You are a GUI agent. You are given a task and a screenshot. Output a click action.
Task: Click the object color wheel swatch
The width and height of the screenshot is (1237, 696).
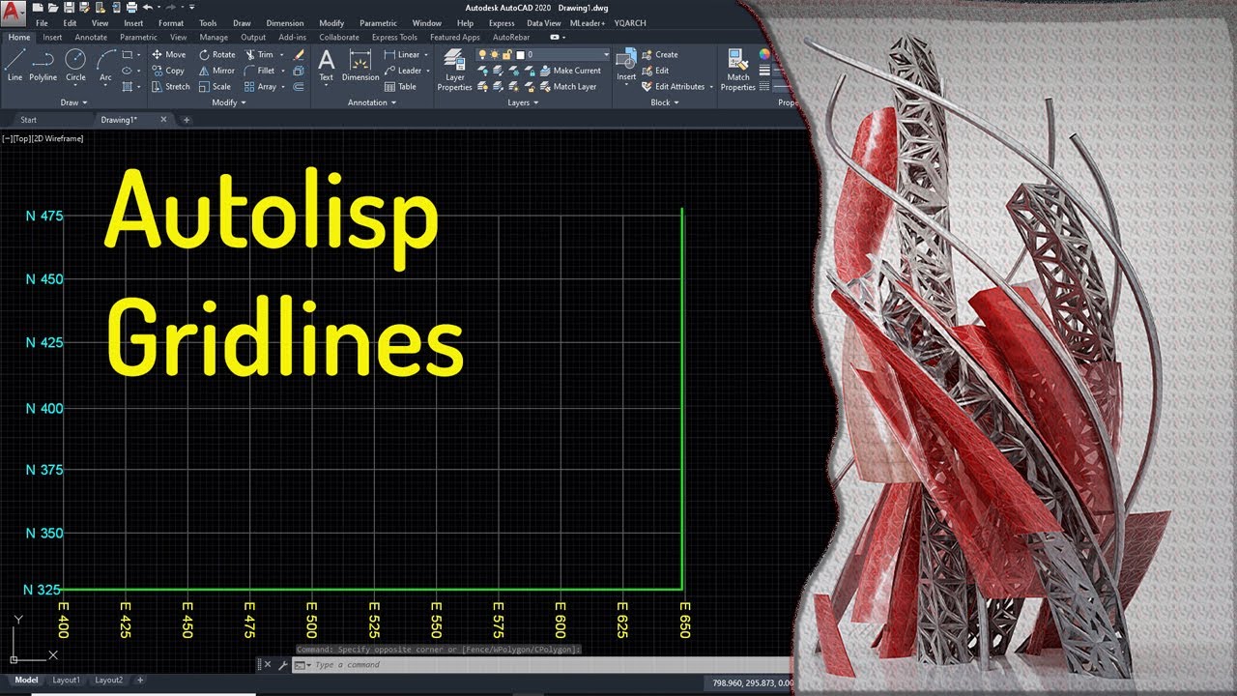pyautogui.click(x=764, y=55)
